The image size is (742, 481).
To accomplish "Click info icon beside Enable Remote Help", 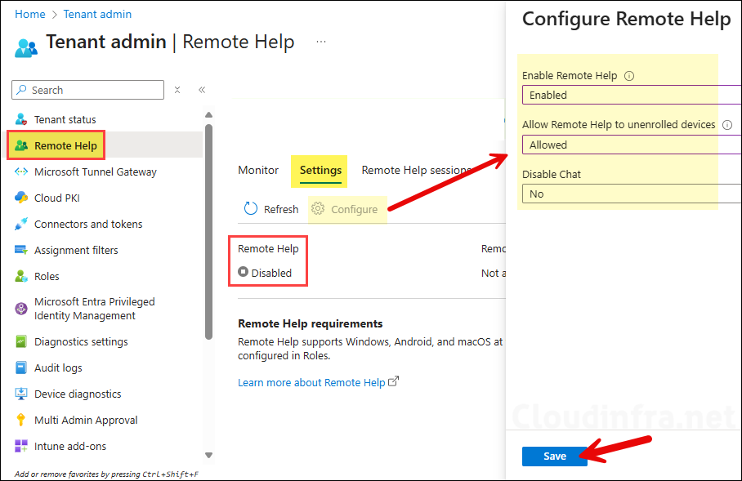I will [629, 76].
